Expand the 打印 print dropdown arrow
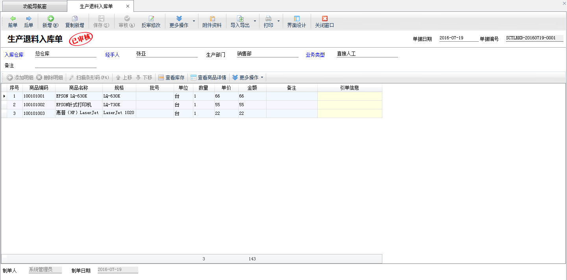The height and width of the screenshot is (280, 567). click(278, 21)
